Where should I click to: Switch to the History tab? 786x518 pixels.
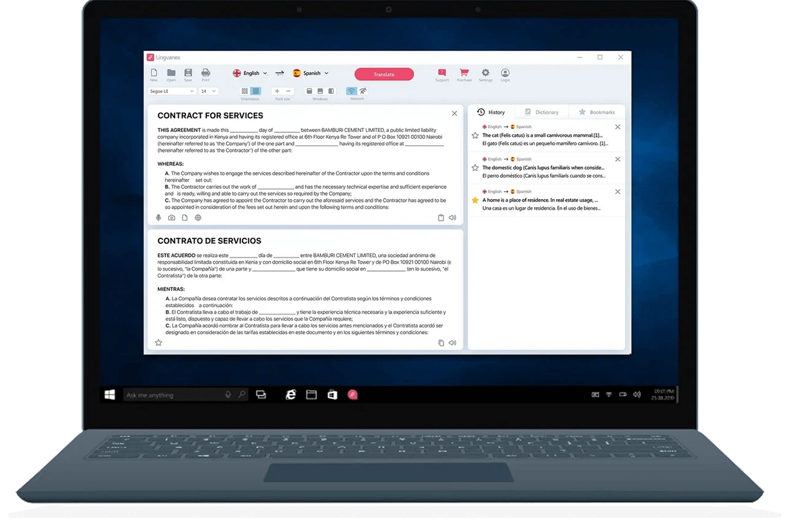click(x=491, y=112)
